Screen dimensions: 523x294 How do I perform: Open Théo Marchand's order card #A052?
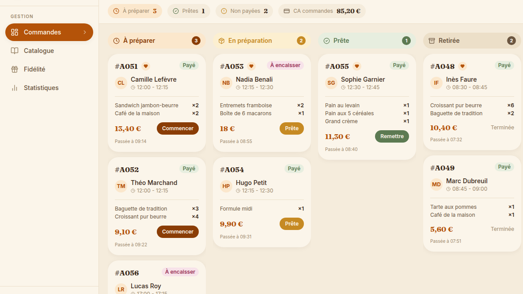pos(157,206)
